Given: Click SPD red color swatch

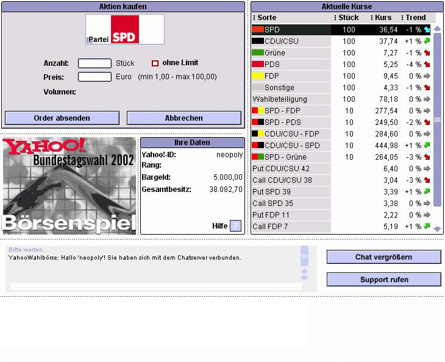Looking at the screenshot, I should tap(258, 29).
